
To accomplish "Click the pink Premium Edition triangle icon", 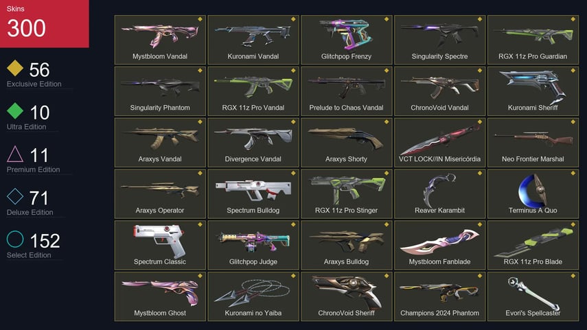I will [15, 154].
